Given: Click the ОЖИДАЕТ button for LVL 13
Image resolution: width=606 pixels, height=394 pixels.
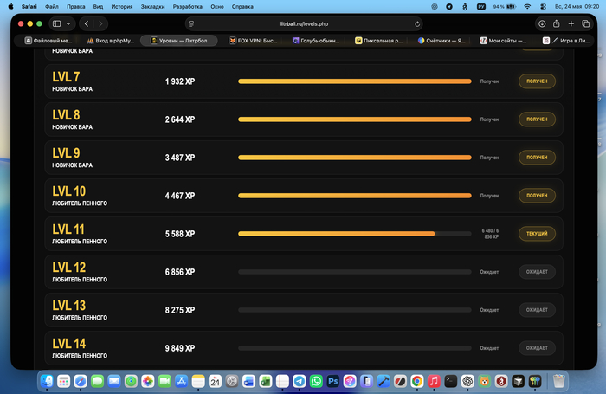Looking at the screenshot, I should point(537,310).
